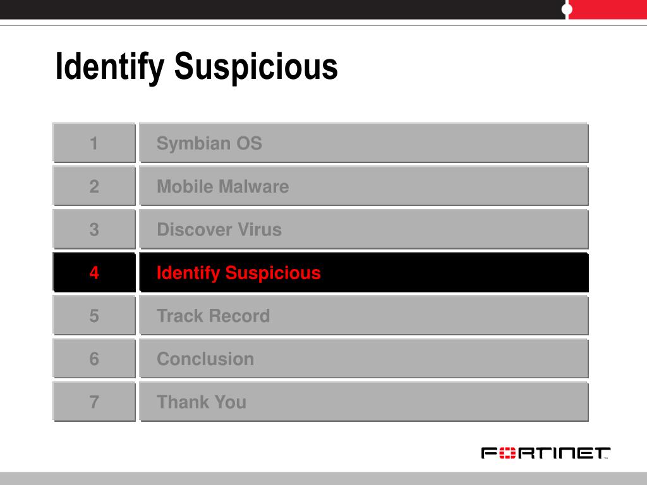
Task: Click the highlighted Identify Suspicious agenda bar
Action: pyautogui.click(x=363, y=273)
